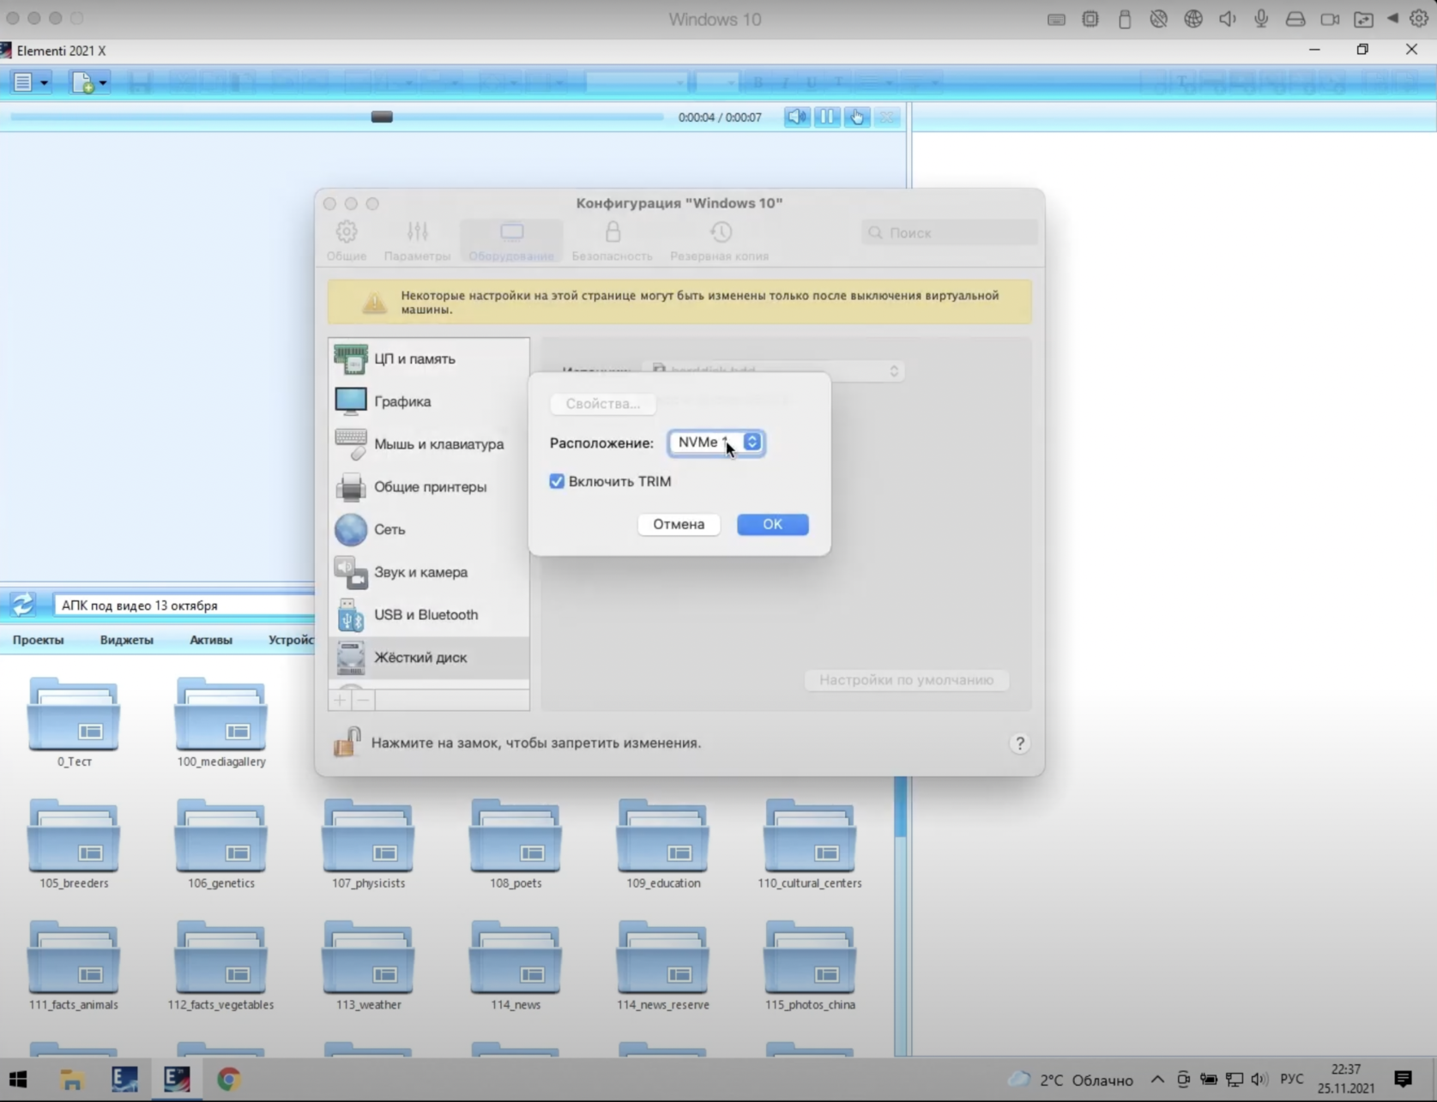Screen dimensions: 1437x1102
Task: Select Графика in hardware list
Action: pyautogui.click(x=428, y=401)
